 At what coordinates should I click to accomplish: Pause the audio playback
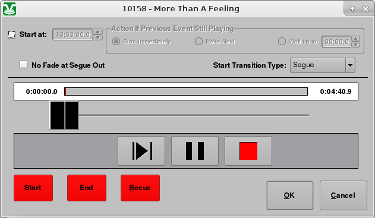pos(195,151)
